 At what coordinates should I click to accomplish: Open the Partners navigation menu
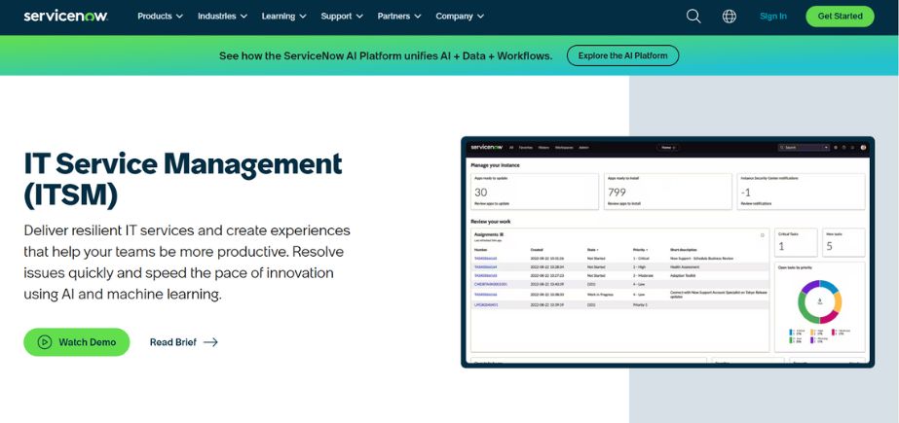coord(399,16)
